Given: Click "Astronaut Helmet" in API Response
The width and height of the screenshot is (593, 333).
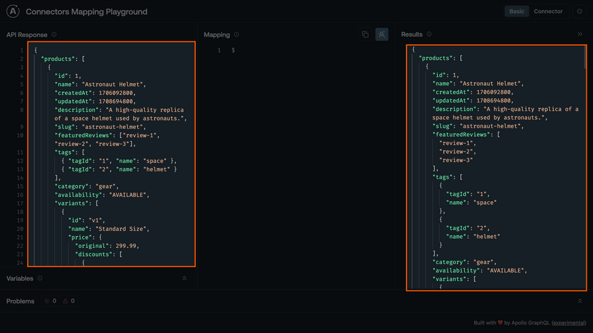Looking at the screenshot, I should tap(114, 84).
